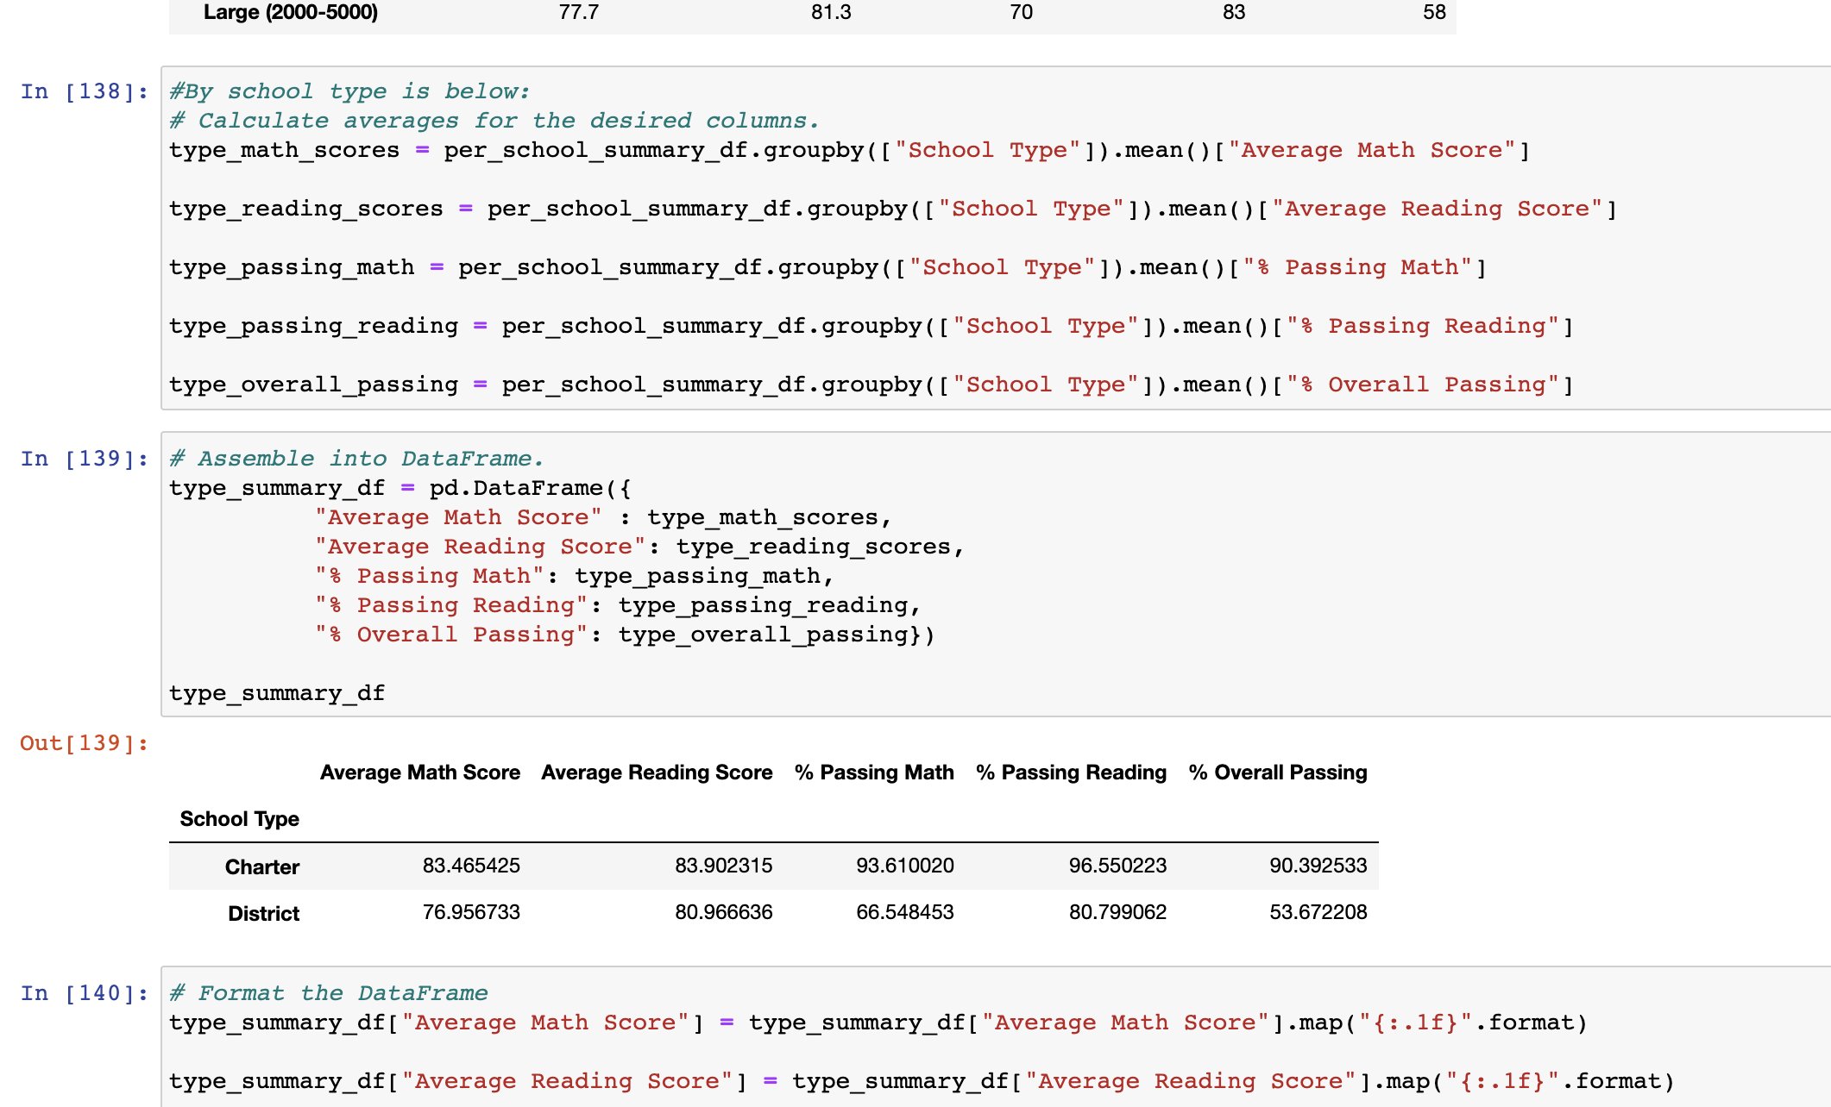Image resolution: width=1831 pixels, height=1107 pixels.
Task: Click the Average Reading Score column header
Action: coord(657,772)
